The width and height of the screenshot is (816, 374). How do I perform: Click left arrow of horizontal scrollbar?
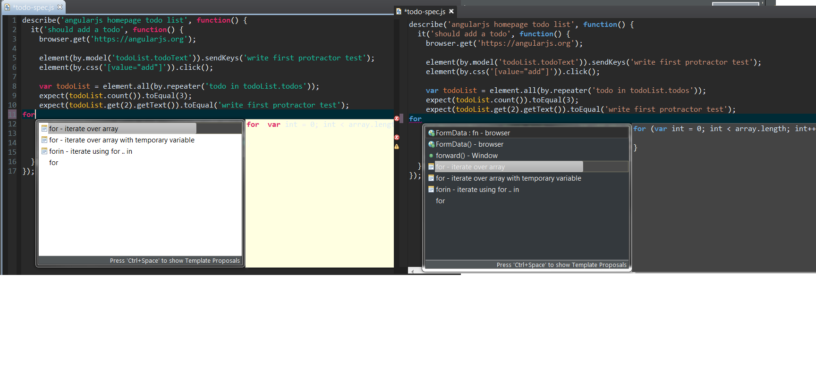click(x=413, y=271)
